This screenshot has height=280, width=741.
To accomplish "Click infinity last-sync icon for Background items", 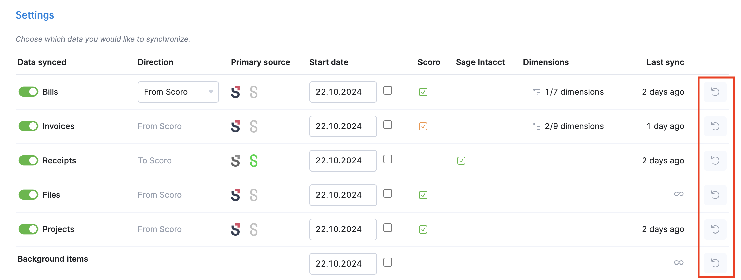I will [679, 262].
